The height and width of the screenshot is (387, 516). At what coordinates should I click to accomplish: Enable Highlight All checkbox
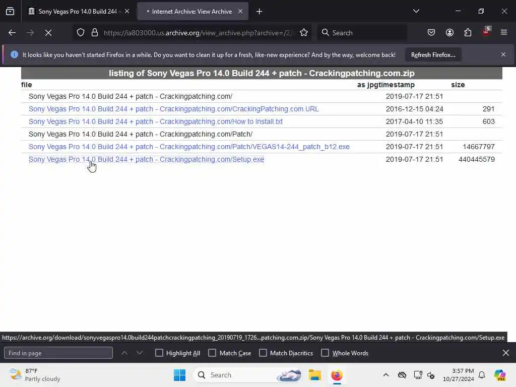coord(159,353)
